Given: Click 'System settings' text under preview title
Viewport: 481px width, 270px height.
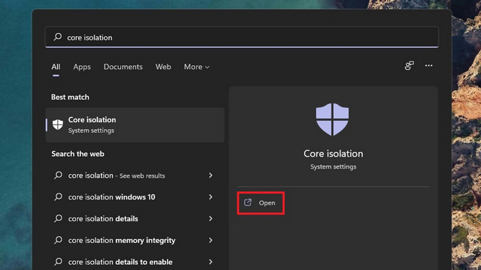Looking at the screenshot, I should [x=334, y=166].
